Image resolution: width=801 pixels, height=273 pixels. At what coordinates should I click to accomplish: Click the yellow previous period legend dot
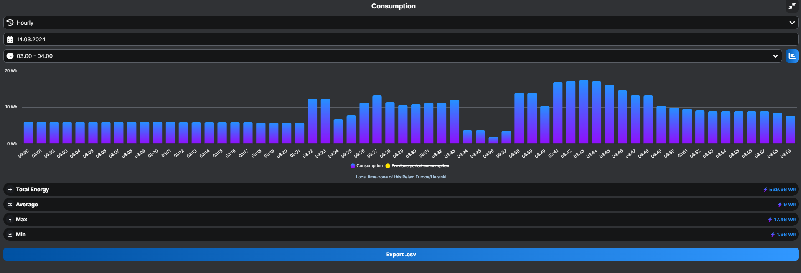pos(388,166)
